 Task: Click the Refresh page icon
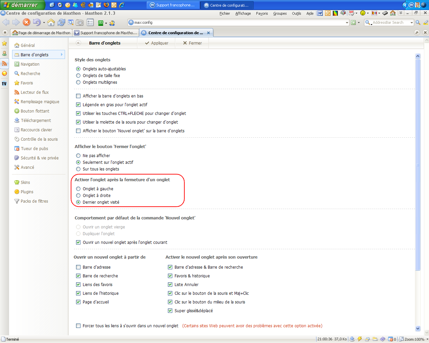[x=61, y=22]
